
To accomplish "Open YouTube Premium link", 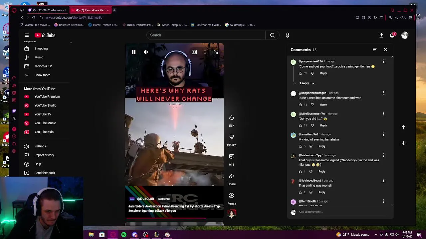I will point(47,97).
